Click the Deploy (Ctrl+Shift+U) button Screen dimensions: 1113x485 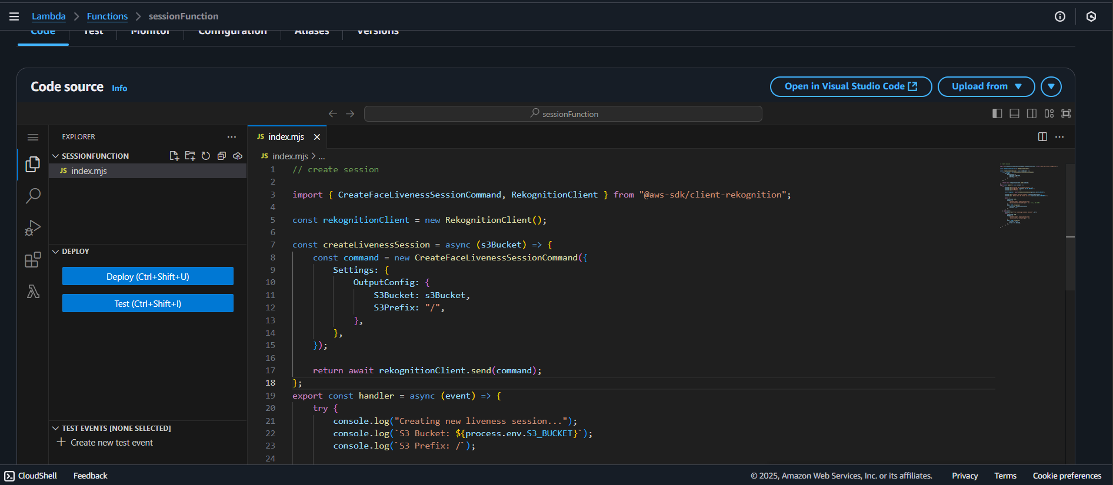click(148, 276)
